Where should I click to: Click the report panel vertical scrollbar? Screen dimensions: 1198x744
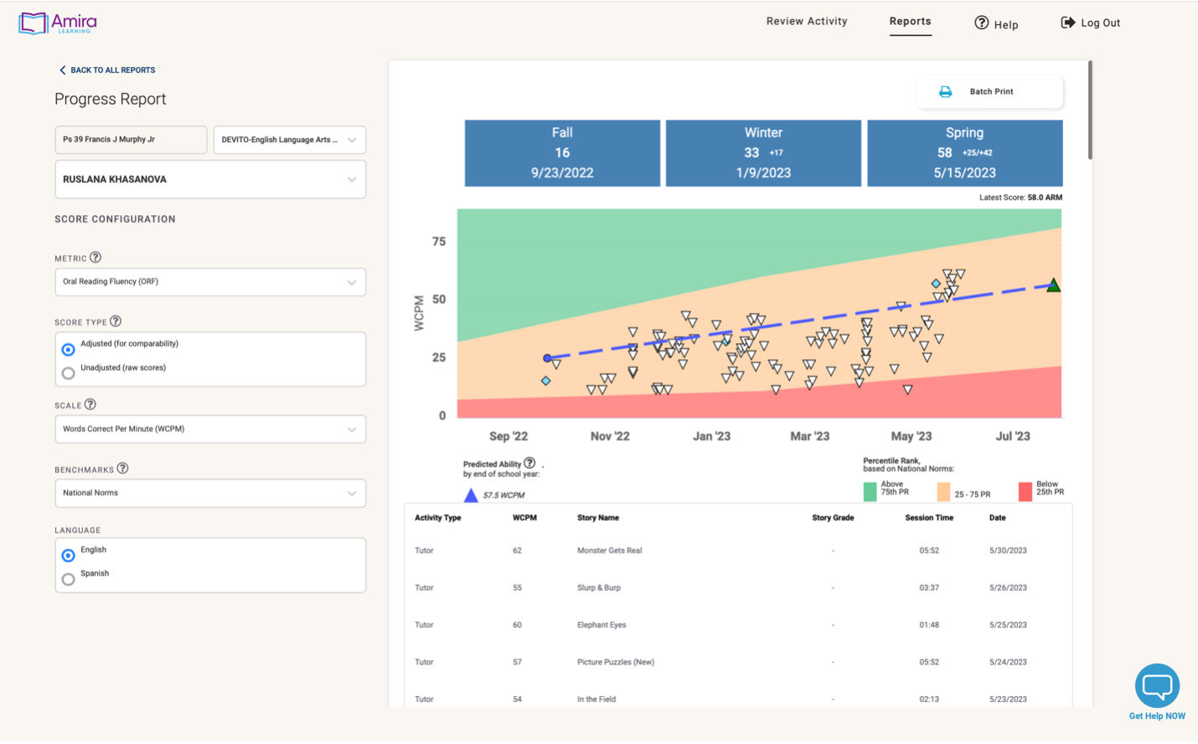pyautogui.click(x=1090, y=110)
